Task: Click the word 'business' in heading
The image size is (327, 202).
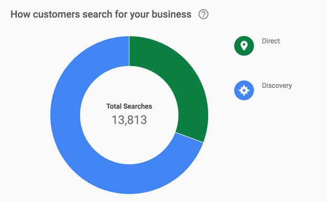Action: point(171,14)
